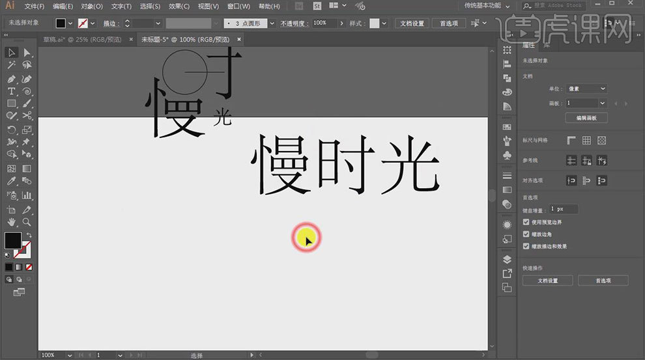Image resolution: width=645 pixels, height=360 pixels.
Task: Open the 对象(O) menu
Action: coord(91,6)
